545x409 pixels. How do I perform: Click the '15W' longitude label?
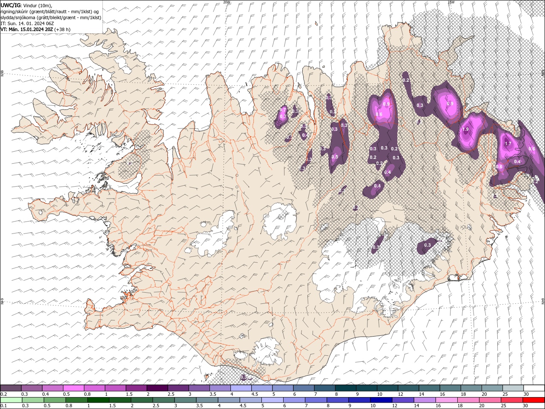coord(450,2)
